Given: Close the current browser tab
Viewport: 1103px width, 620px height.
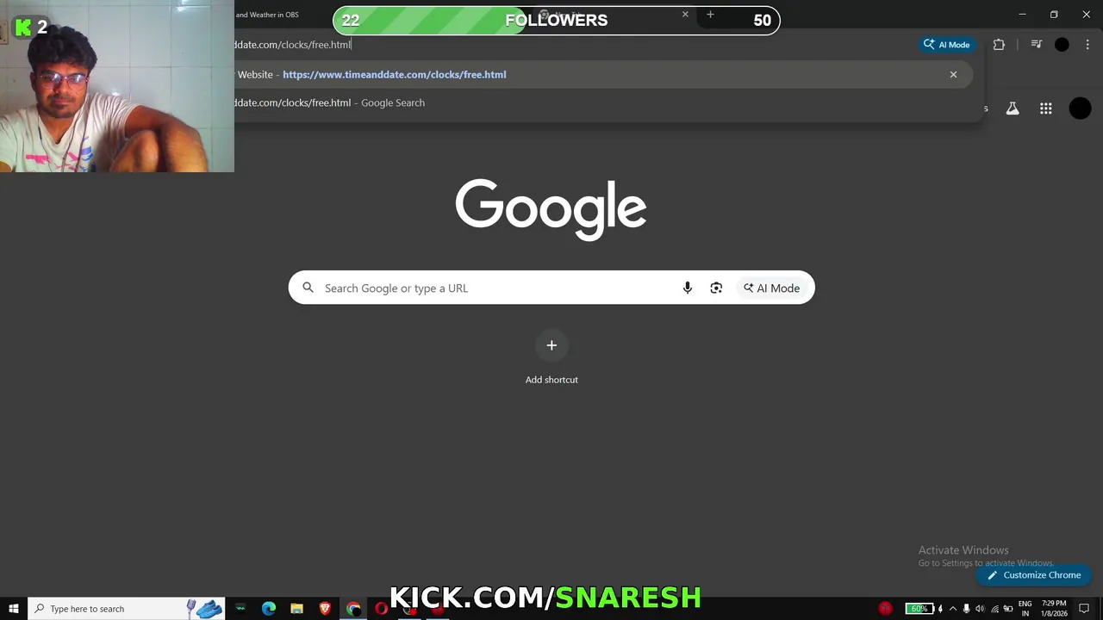Looking at the screenshot, I should (x=685, y=15).
